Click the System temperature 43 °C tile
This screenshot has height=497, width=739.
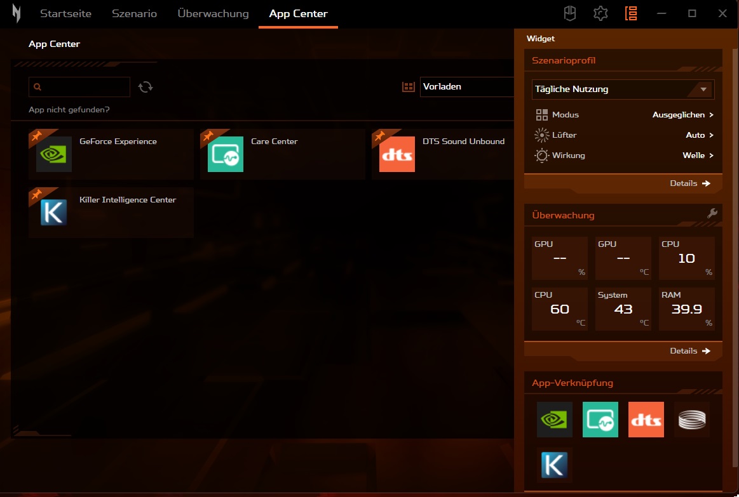click(623, 308)
